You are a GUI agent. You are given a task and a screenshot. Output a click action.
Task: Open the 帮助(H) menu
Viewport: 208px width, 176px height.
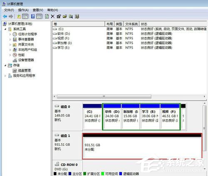click(x=53, y=10)
